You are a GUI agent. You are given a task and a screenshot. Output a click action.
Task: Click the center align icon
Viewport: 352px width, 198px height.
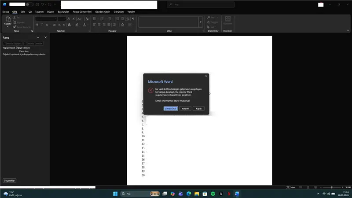pyautogui.click(x=99, y=25)
